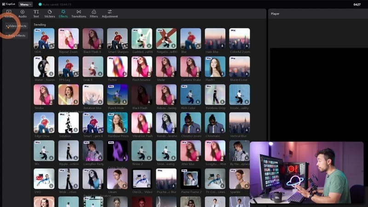Click the Repeat Zoom label text
This screenshot has width=368, height=207.
click(68, 52)
